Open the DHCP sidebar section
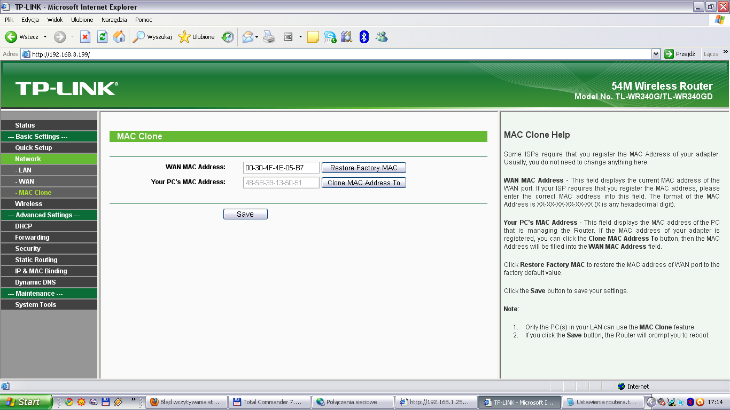 49,226
